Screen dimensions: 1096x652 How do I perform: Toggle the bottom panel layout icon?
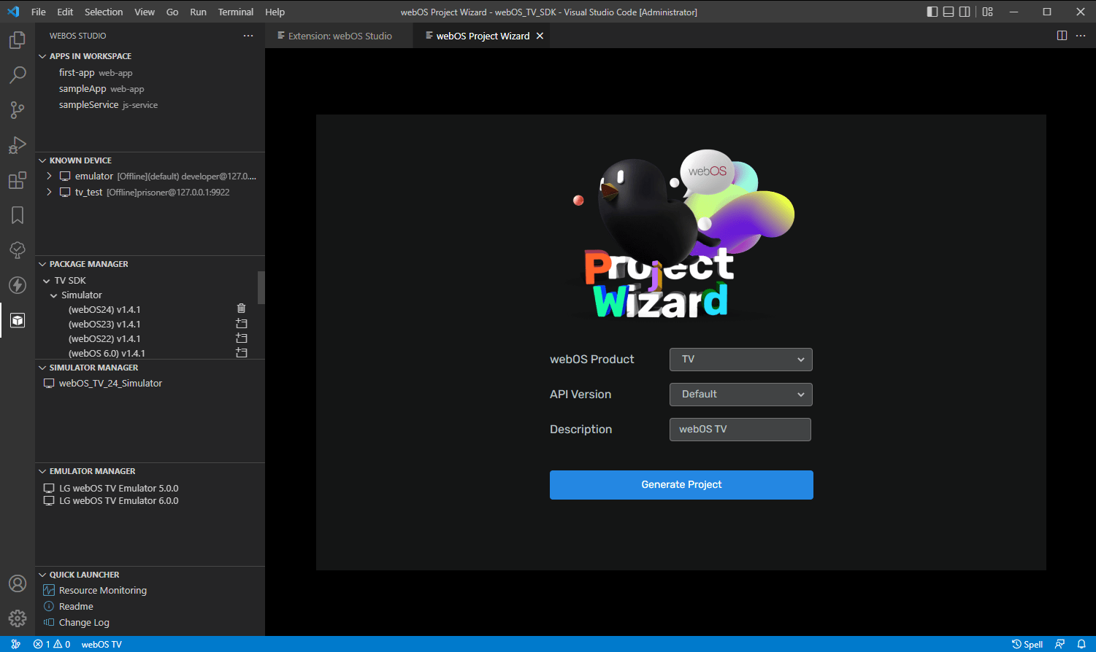(x=949, y=12)
